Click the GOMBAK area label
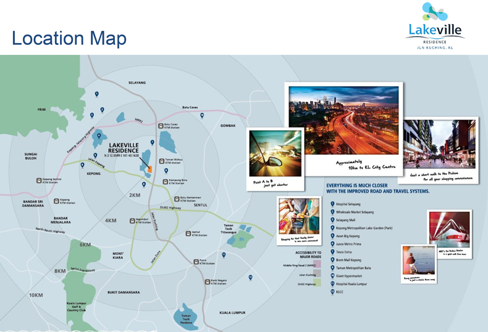This screenshot has width=488, height=332. [228, 126]
